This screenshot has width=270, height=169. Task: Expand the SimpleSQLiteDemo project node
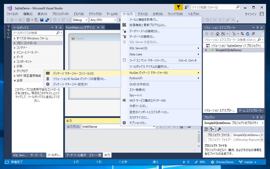click(206, 50)
